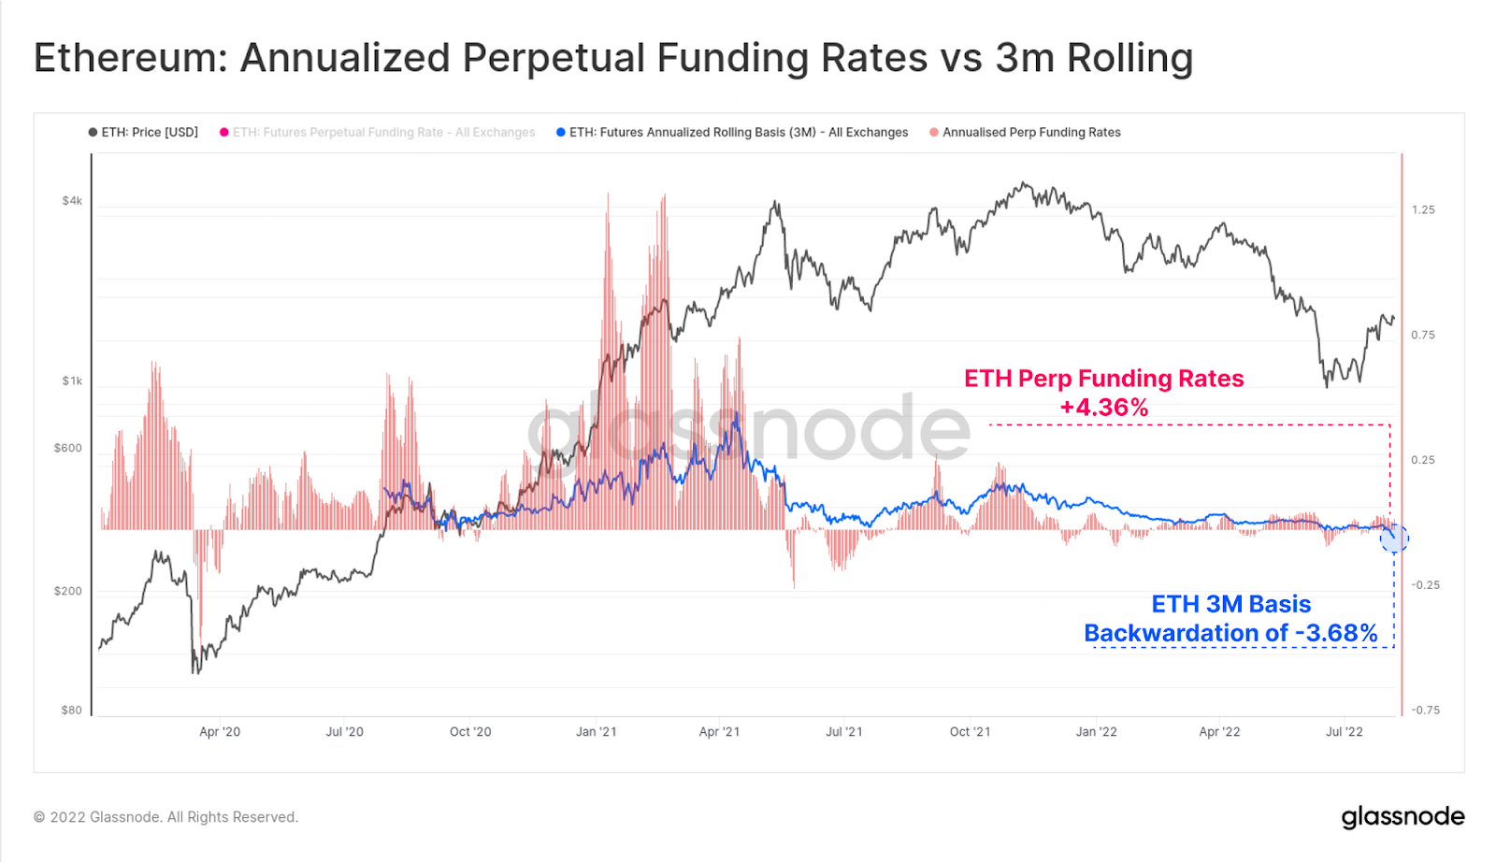The height and width of the screenshot is (862, 1496).
Task: Click the blue dashed circle marker at chart end
Action: [x=1394, y=538]
